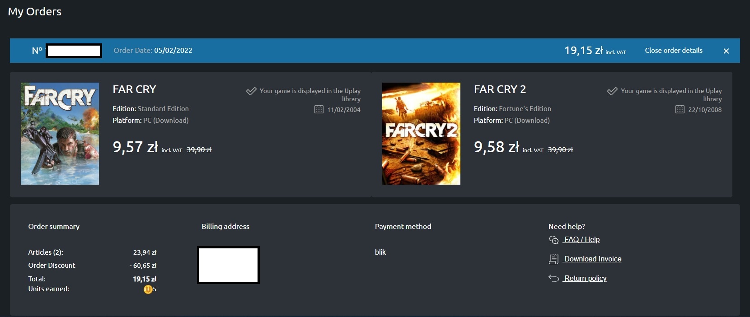Click the 'Need help?' heading
This screenshot has height=317, width=750.
click(x=567, y=227)
